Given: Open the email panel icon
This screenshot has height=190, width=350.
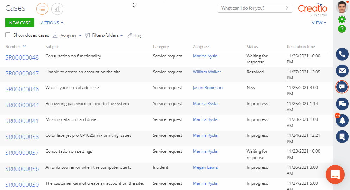Looking at the screenshot, I should click(342, 71).
